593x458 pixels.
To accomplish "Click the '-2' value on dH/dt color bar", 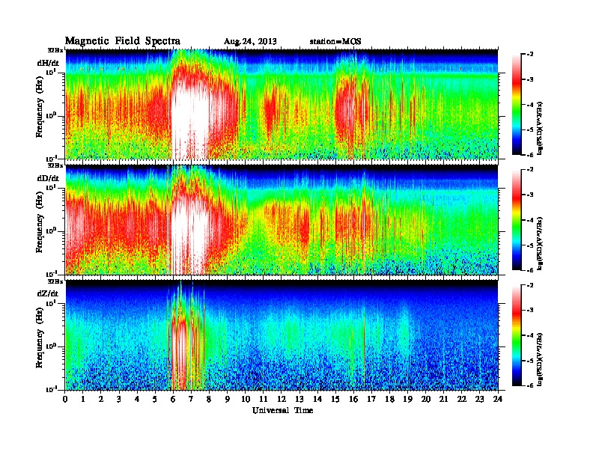I will pos(530,55).
